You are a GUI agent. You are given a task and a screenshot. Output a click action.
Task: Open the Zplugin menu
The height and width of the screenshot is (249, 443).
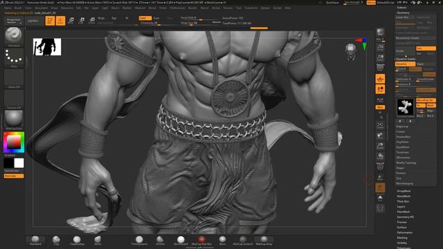click(265, 8)
